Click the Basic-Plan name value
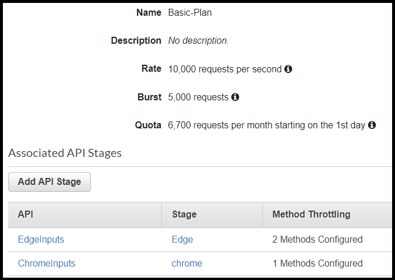 pos(190,12)
